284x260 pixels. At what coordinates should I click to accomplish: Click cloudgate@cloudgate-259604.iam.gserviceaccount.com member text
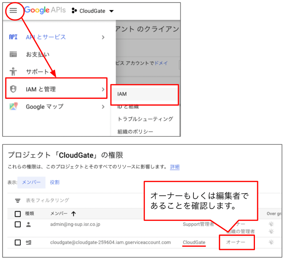[x=110, y=242]
